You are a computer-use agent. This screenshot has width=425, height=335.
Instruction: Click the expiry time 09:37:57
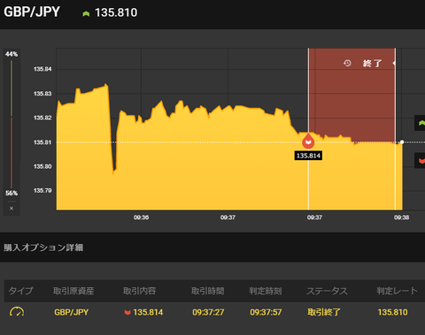pyautogui.click(x=266, y=312)
